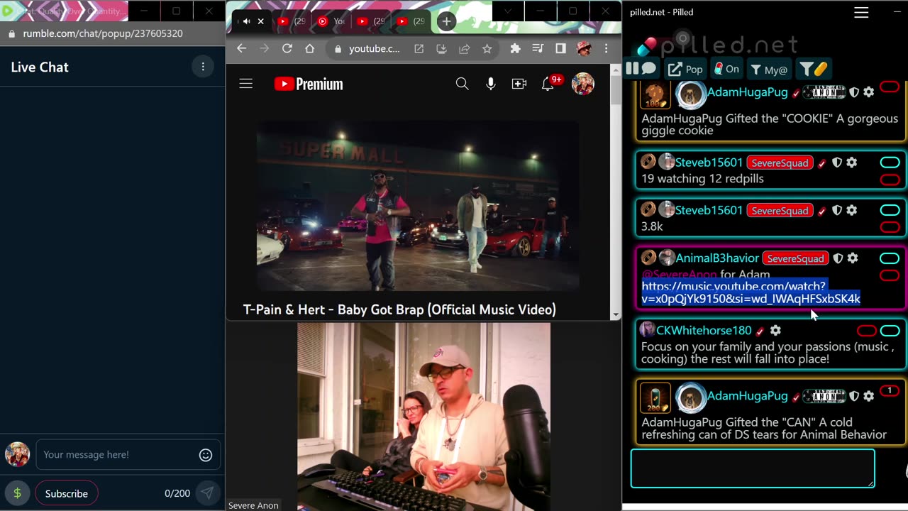The width and height of the screenshot is (908, 511).
Task: Open the YouTube hamburger guide menu
Action: (x=246, y=84)
